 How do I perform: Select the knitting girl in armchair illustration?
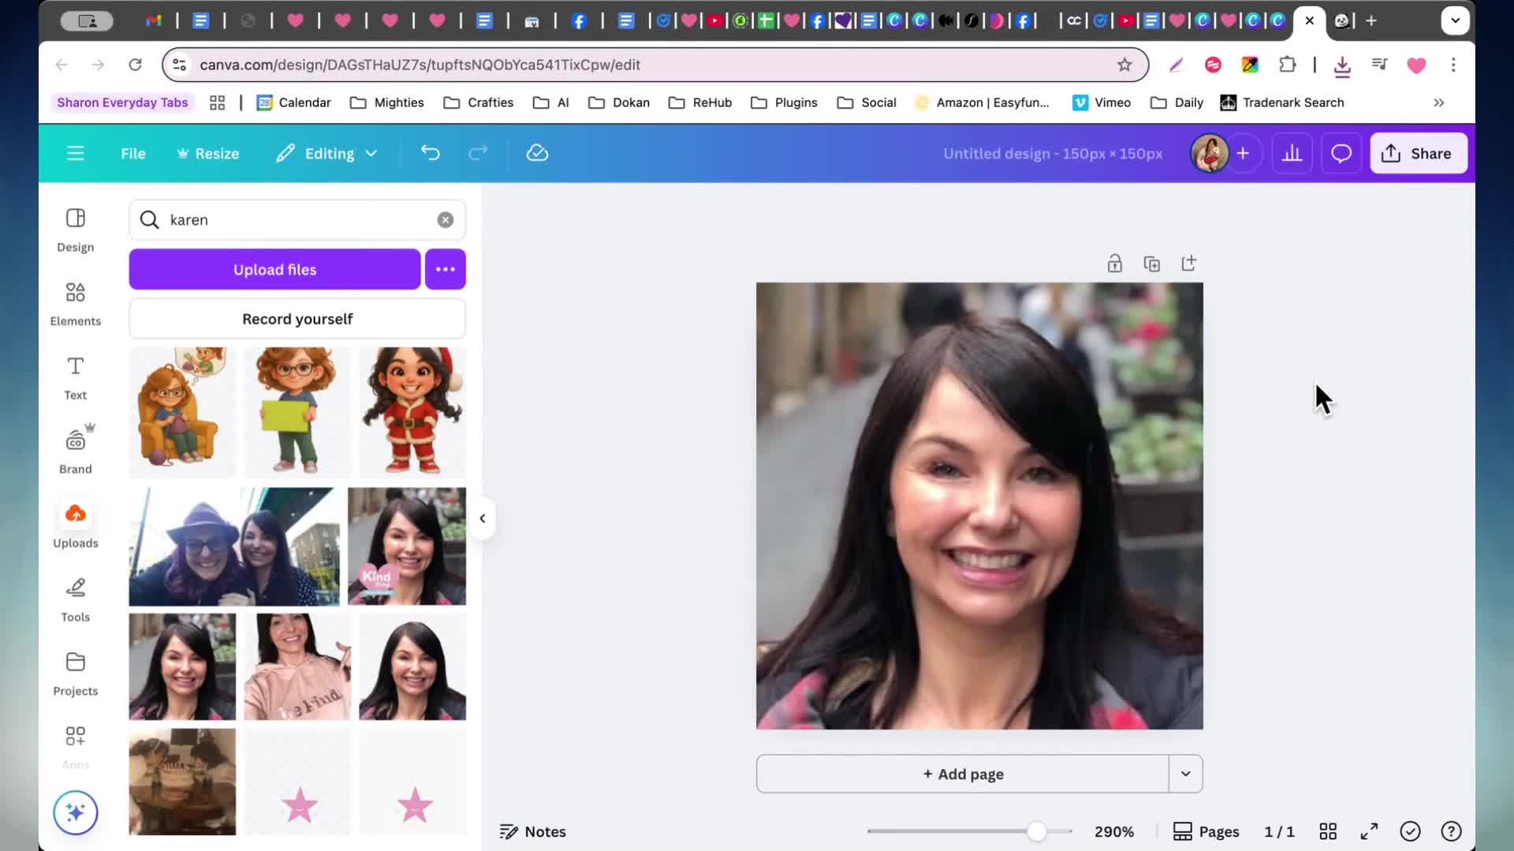click(182, 412)
